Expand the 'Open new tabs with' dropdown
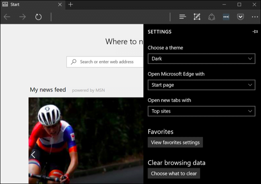Image resolution: width=261 pixels, height=184 pixels. (201, 111)
